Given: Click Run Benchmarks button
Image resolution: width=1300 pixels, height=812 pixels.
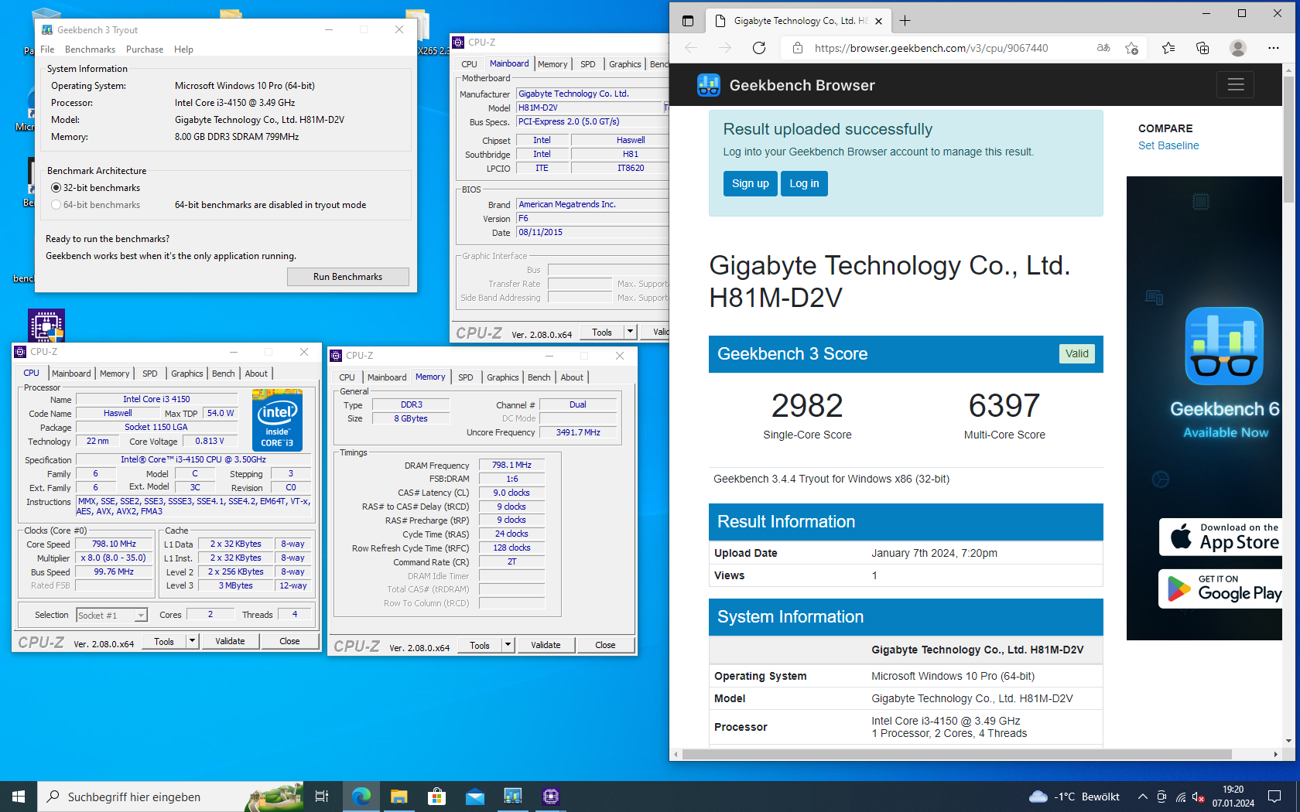Looking at the screenshot, I should point(348,277).
